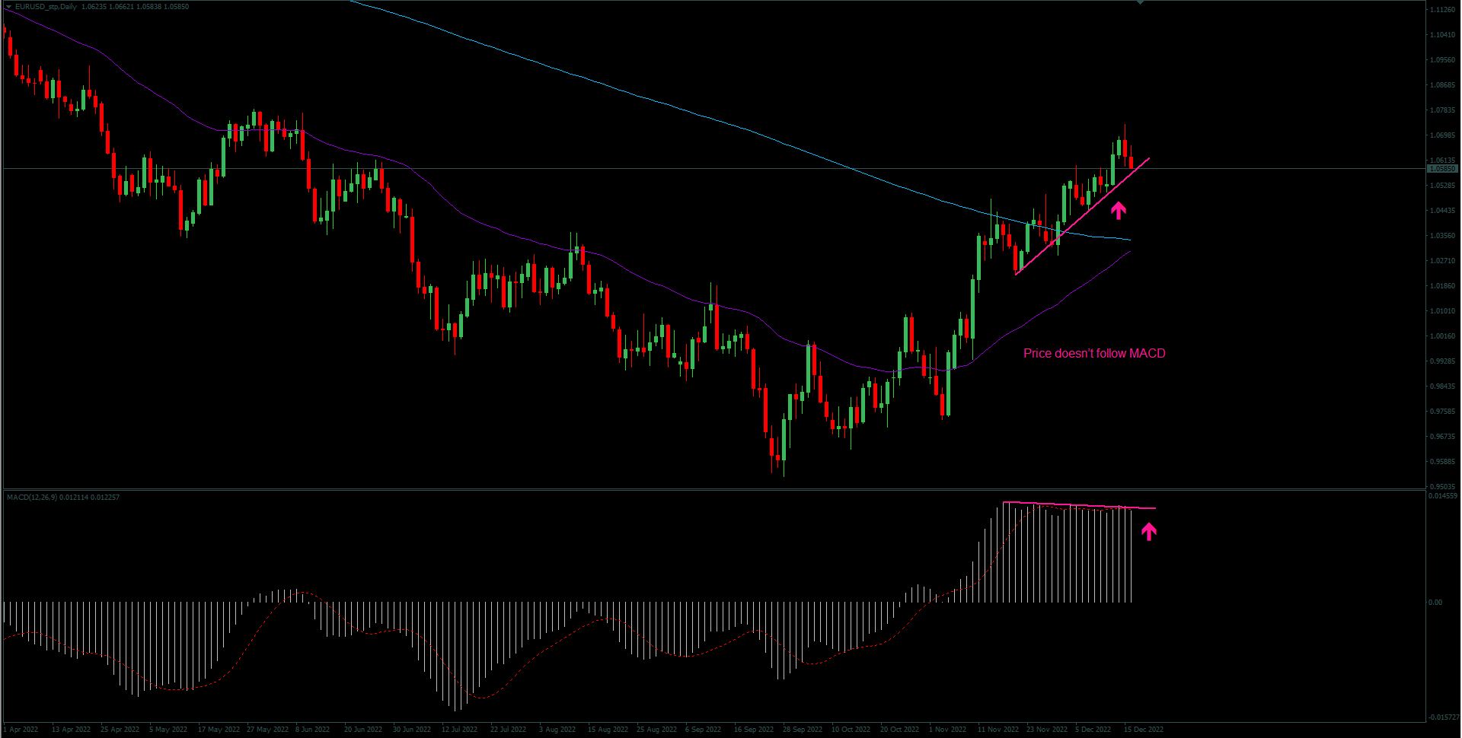Image resolution: width=1462 pixels, height=738 pixels.
Task: Click the chart shift triangle on top edge
Action: 1139,3
